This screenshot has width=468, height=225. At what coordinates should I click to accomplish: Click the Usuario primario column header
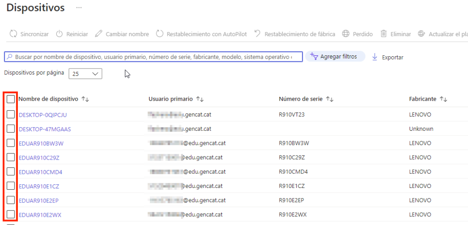(171, 99)
